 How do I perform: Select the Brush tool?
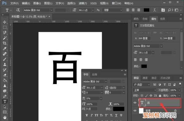pos(5,59)
